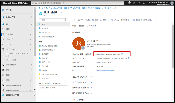Copy the user principal name
175x103 pixels.
click(122, 54)
